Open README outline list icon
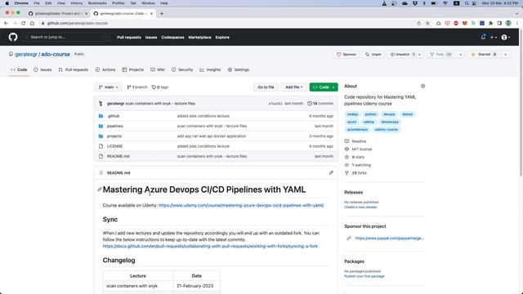 tap(101, 172)
